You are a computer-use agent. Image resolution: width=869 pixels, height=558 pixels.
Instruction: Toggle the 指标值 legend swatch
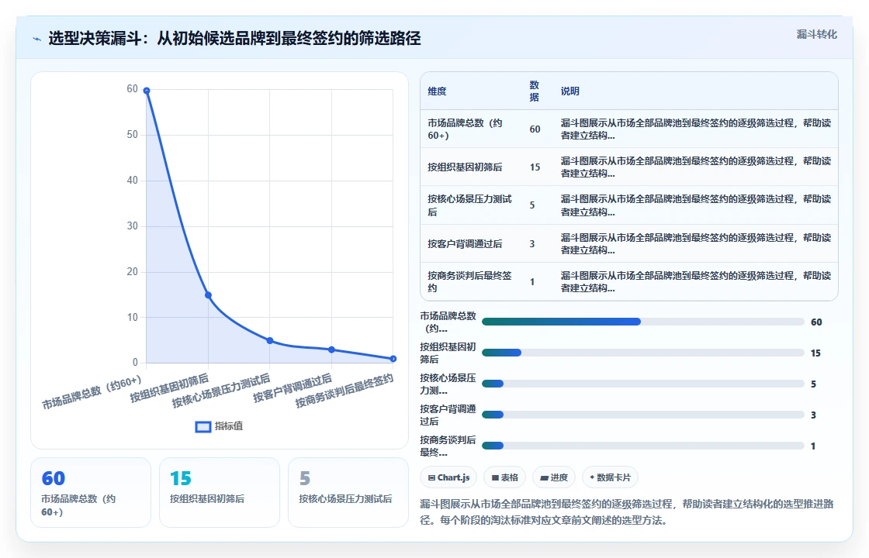203,426
